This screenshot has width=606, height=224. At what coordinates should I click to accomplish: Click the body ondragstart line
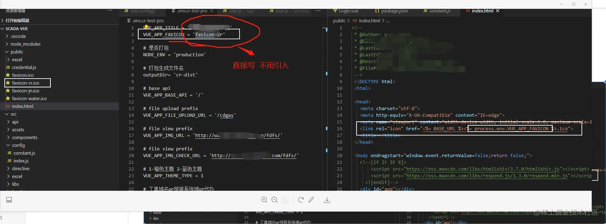coord(443,156)
